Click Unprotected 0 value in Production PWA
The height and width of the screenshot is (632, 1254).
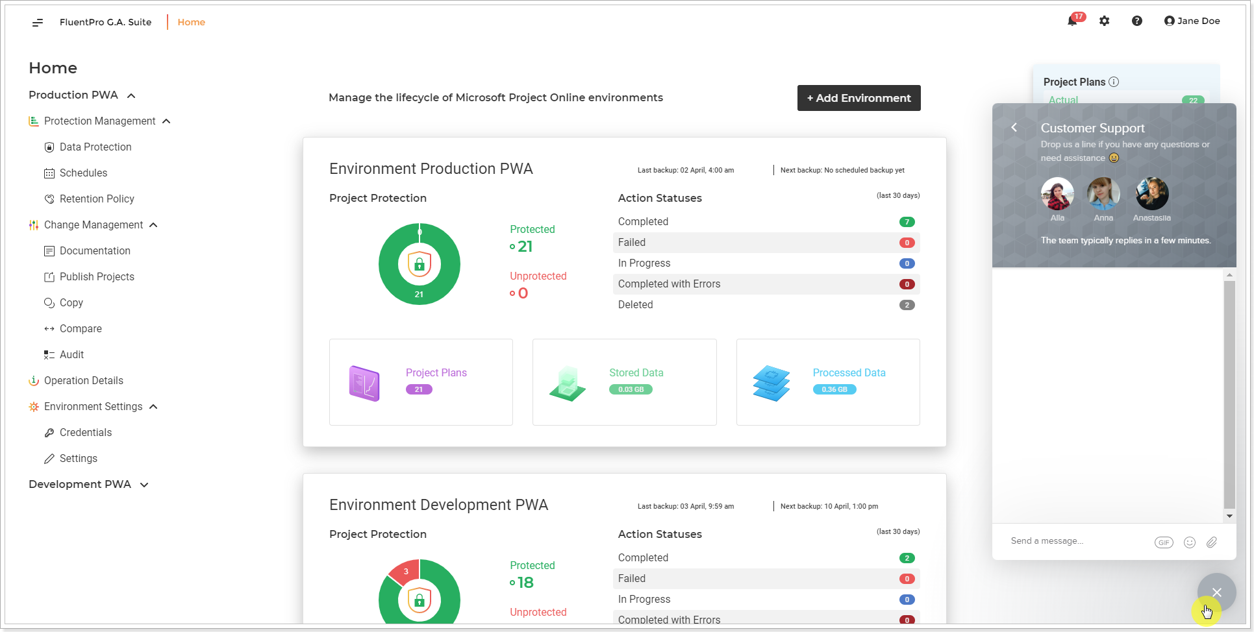(519, 293)
